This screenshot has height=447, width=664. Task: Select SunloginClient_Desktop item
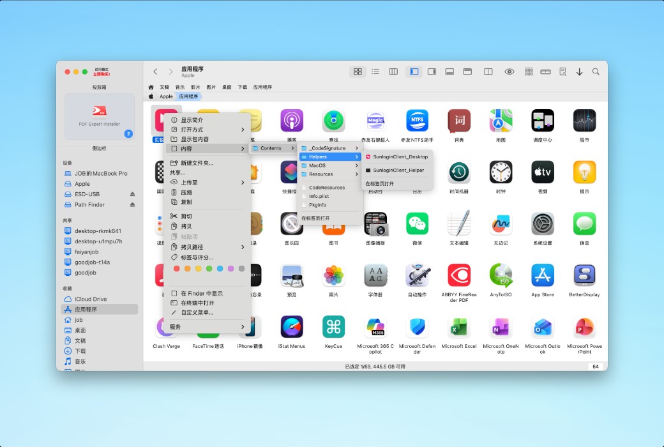click(x=397, y=156)
